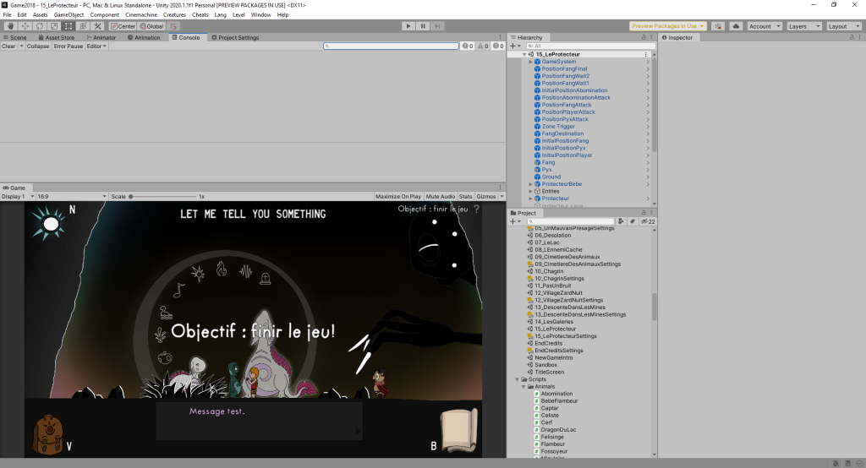Open the cloud services icon
Image resolution: width=866 pixels, height=468 pixels.
coord(736,26)
